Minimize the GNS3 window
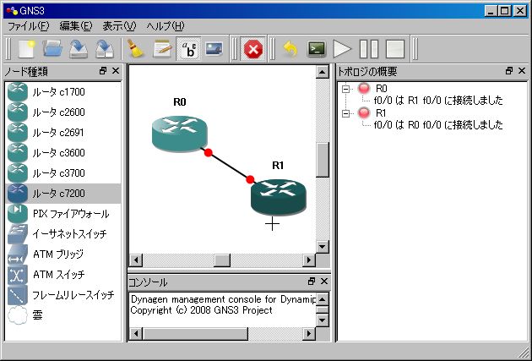 point(491,11)
